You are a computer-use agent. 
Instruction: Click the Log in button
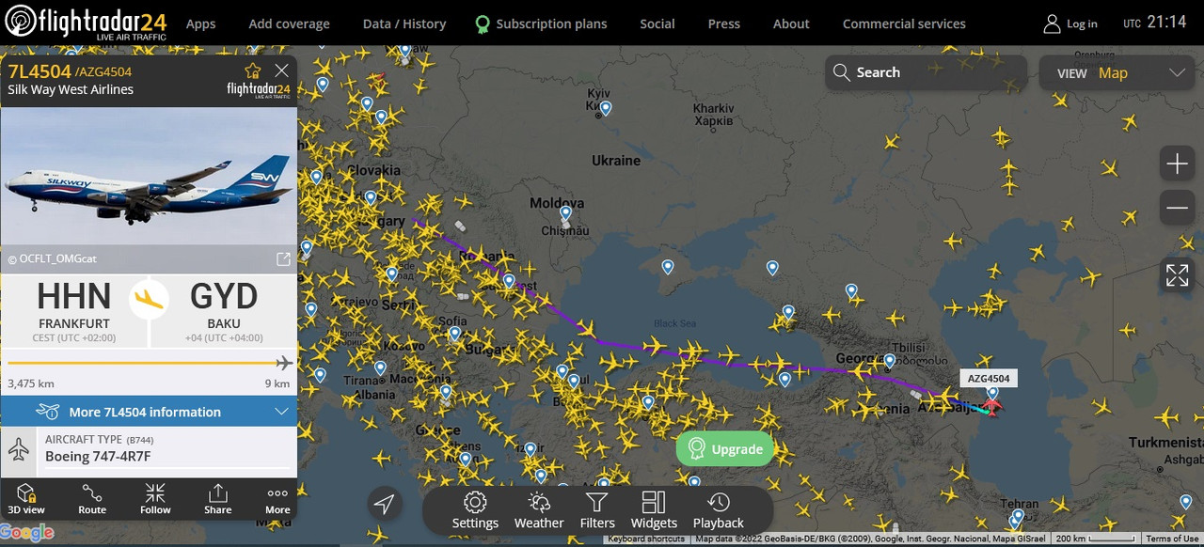point(1070,23)
